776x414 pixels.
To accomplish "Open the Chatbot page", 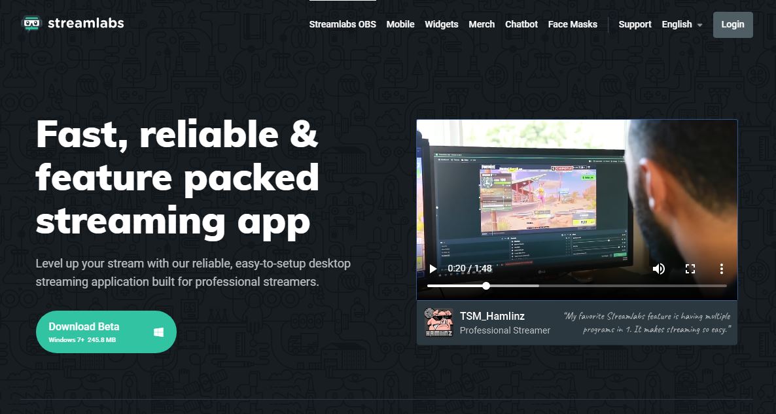I will point(521,24).
